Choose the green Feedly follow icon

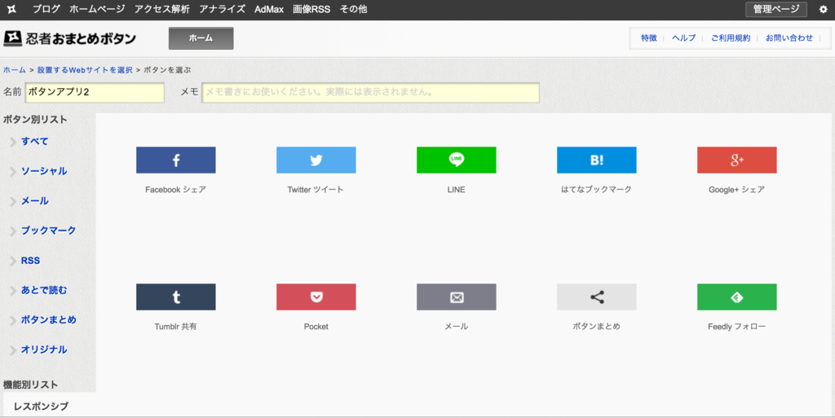737,297
